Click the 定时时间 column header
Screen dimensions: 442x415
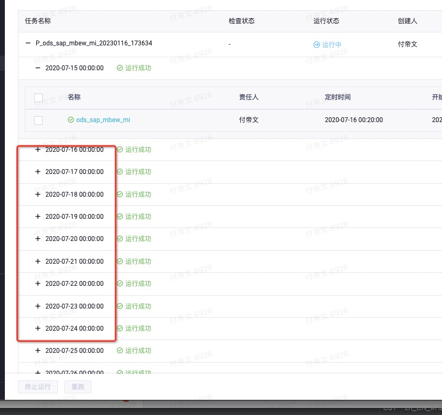click(338, 97)
